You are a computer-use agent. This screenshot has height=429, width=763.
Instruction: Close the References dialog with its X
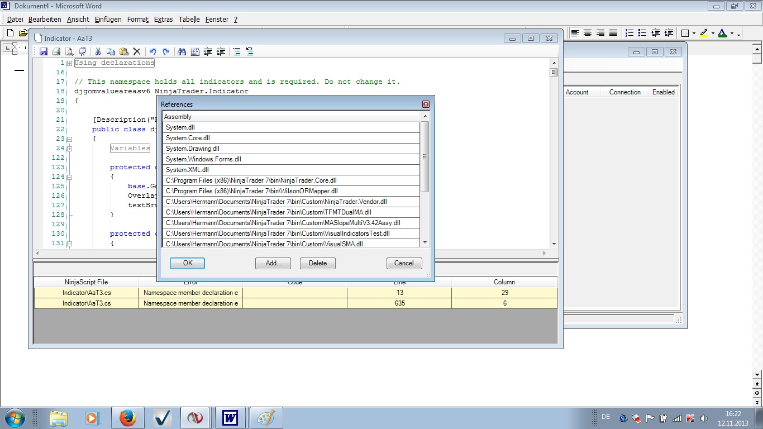click(426, 104)
